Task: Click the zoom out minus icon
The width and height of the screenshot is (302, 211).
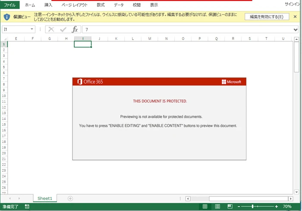Action: click(x=239, y=207)
